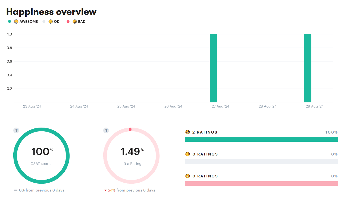Select the green bar on 29 Aug
This screenshot has width=344, height=198.
coord(307,68)
